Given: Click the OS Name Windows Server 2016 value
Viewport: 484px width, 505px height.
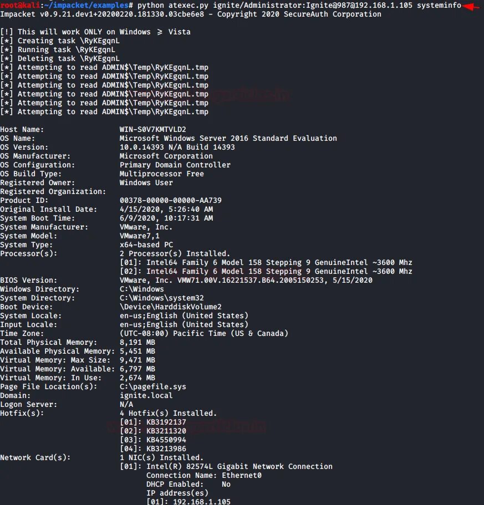Looking at the screenshot, I should click(228, 139).
